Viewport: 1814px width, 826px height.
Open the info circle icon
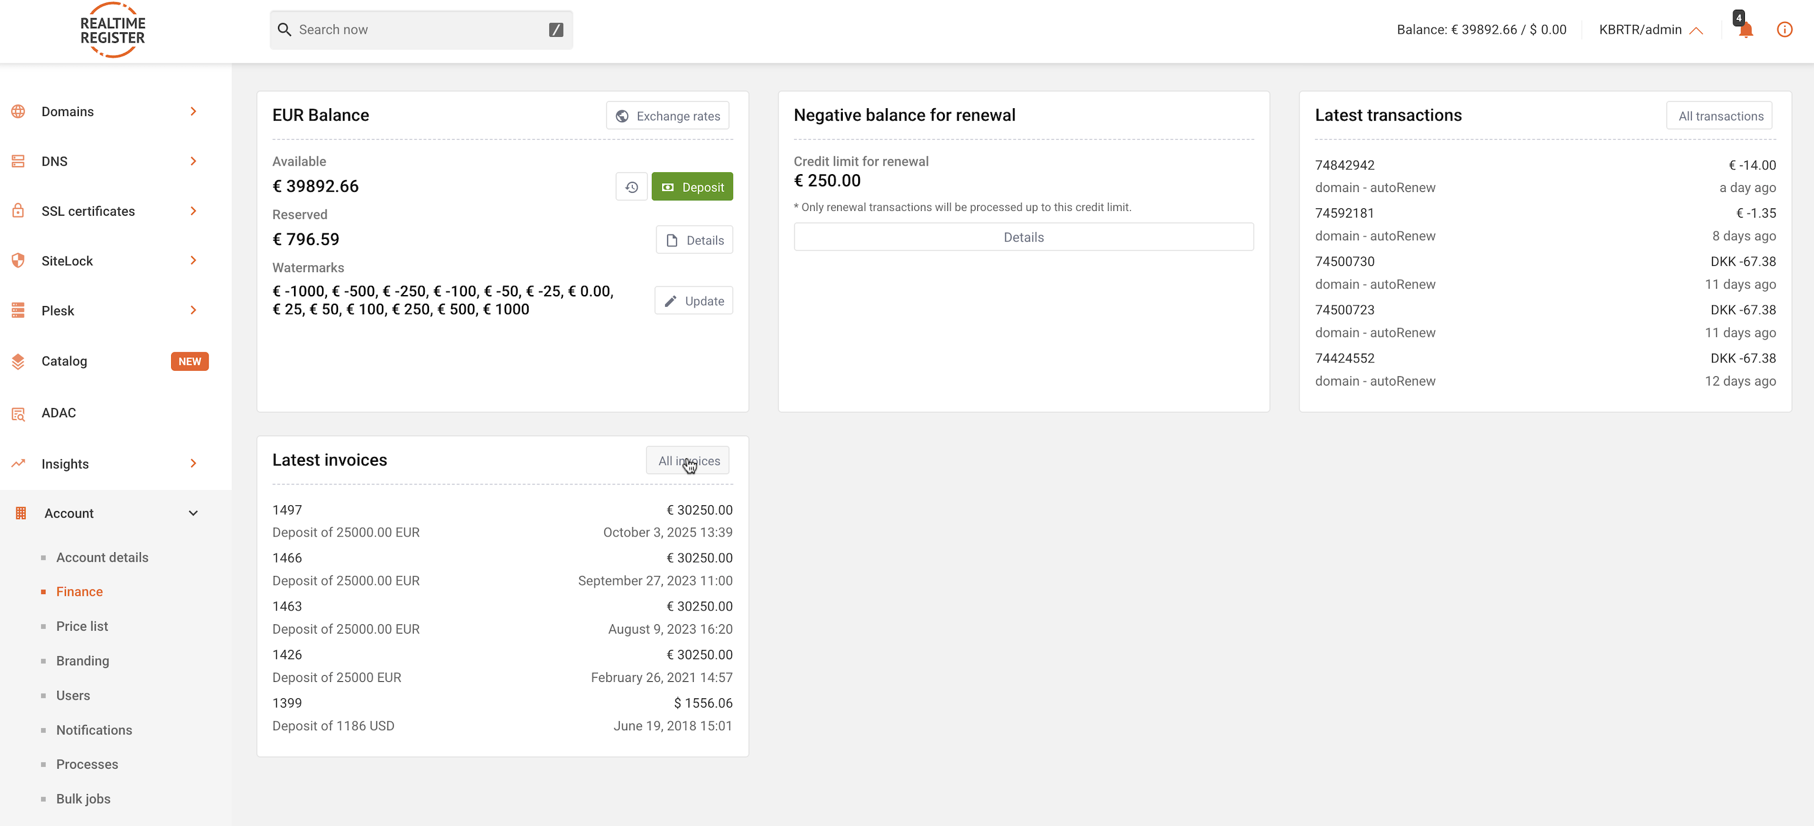pos(1783,29)
